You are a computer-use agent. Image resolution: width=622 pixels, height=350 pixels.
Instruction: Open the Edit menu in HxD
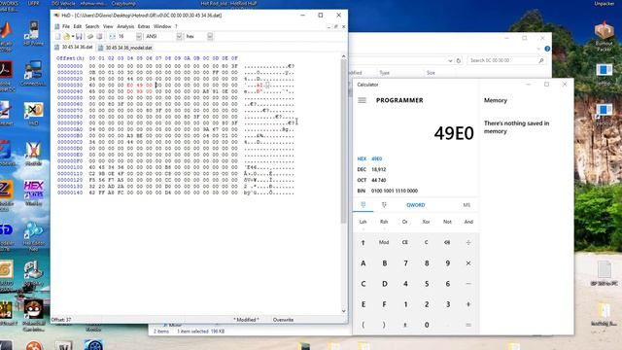pos(78,26)
